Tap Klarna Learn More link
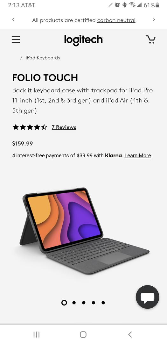 click(138, 155)
